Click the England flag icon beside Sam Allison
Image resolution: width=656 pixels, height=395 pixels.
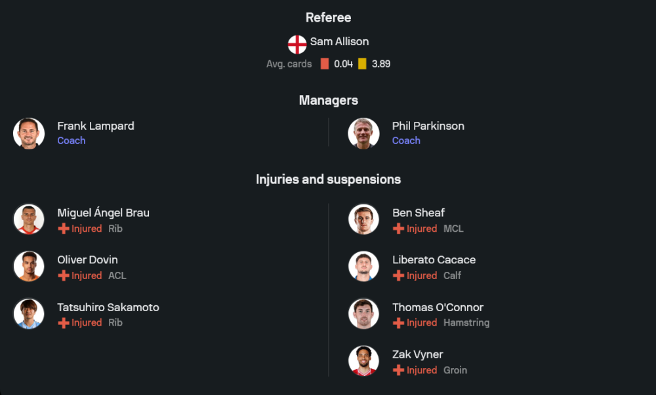pyautogui.click(x=297, y=44)
